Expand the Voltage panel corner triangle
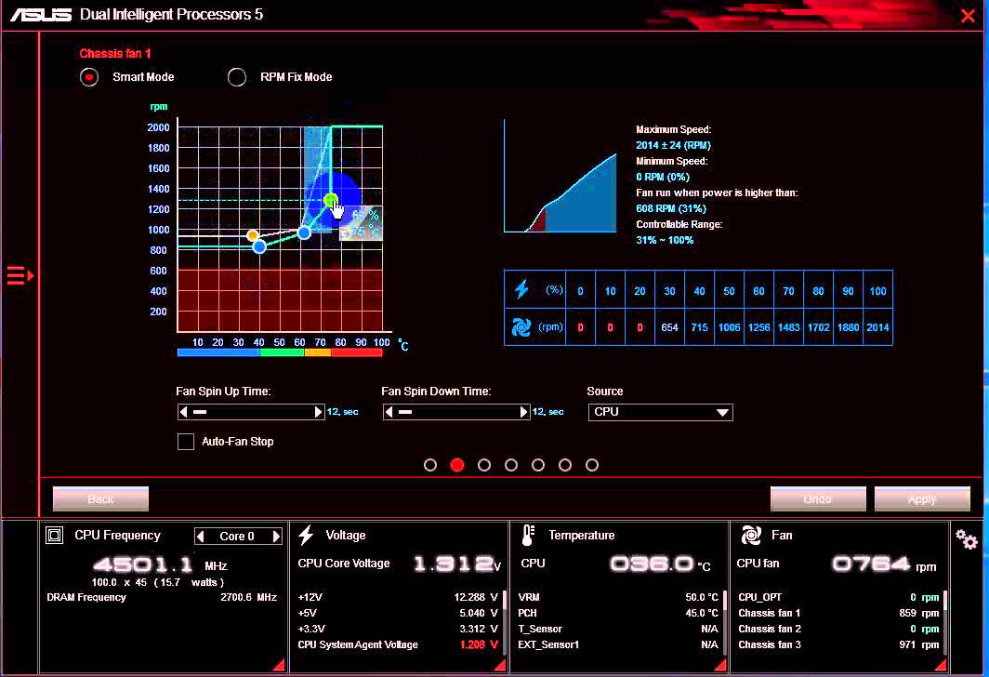This screenshot has height=677, width=989. coord(499,664)
